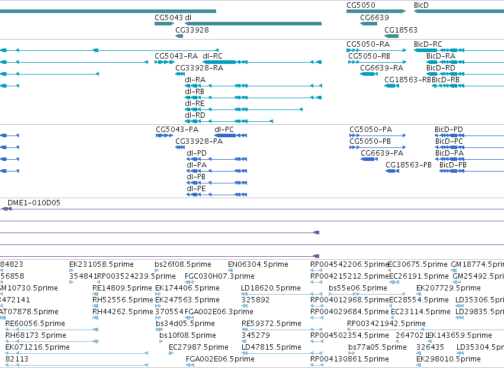
Task: Click the CG5050 gene label
Action: click(x=361, y=5)
